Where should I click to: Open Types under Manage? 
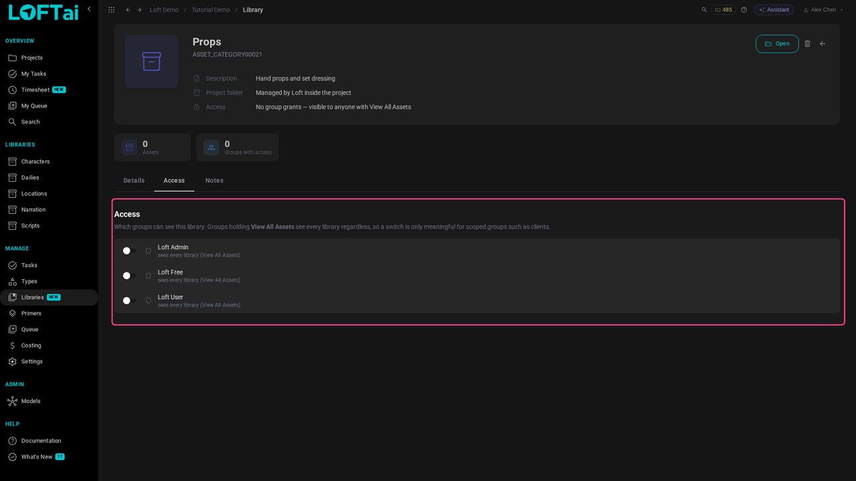click(x=49, y=281)
